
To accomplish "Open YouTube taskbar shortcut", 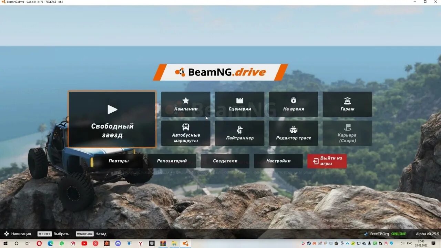I will pyautogui.click(x=84, y=244).
